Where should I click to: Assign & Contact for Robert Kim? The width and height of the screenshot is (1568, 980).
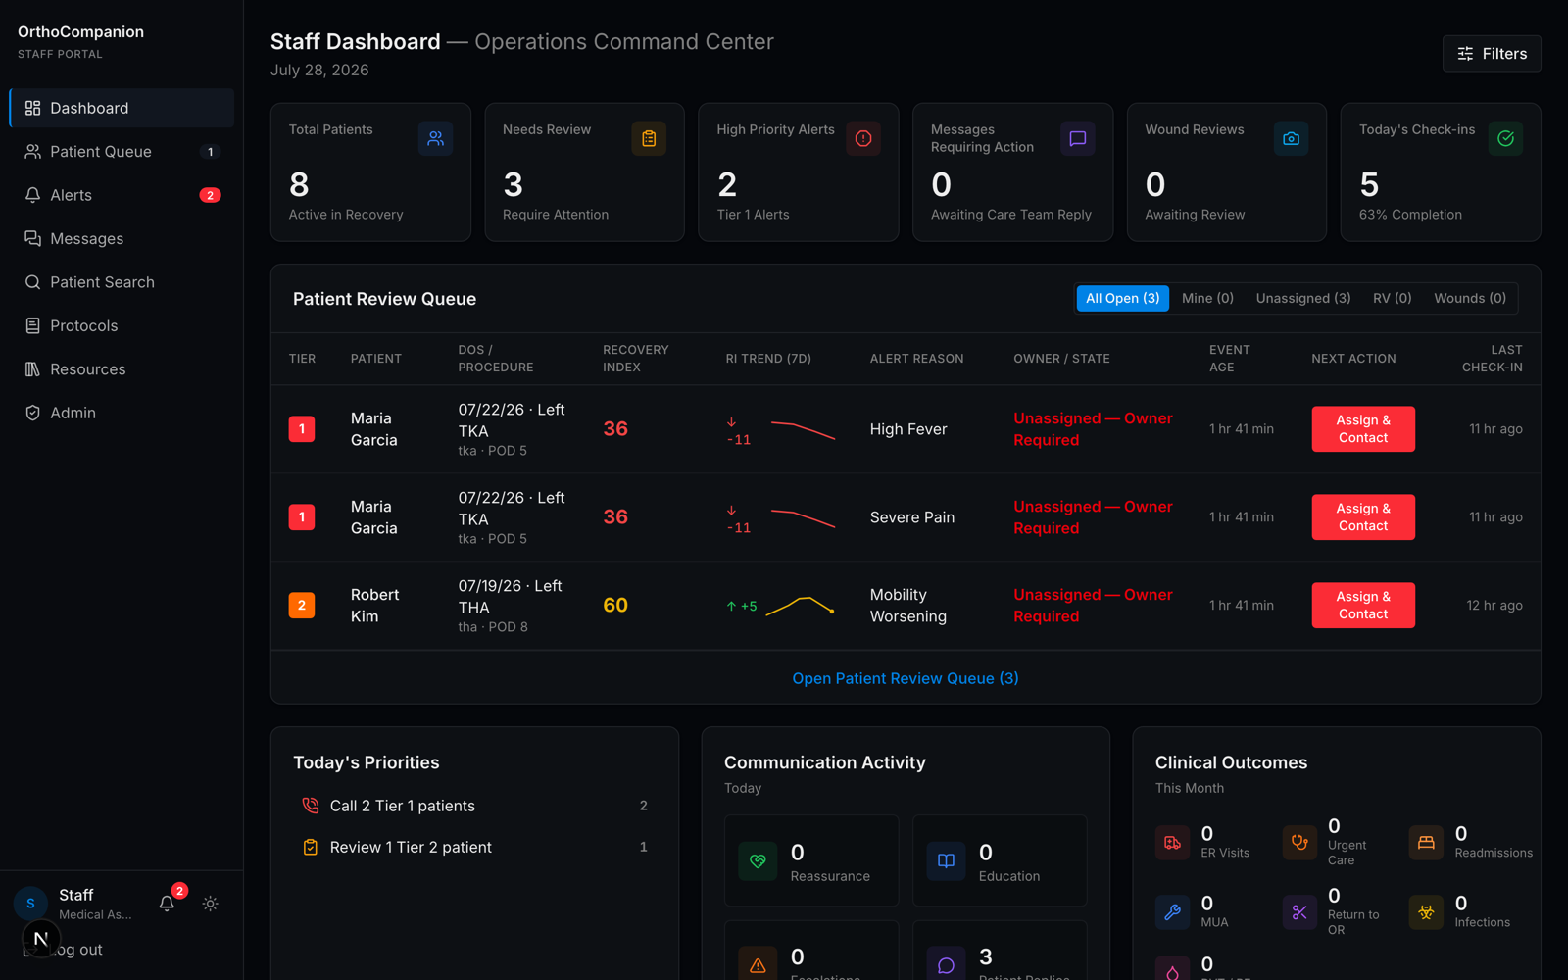(x=1363, y=606)
